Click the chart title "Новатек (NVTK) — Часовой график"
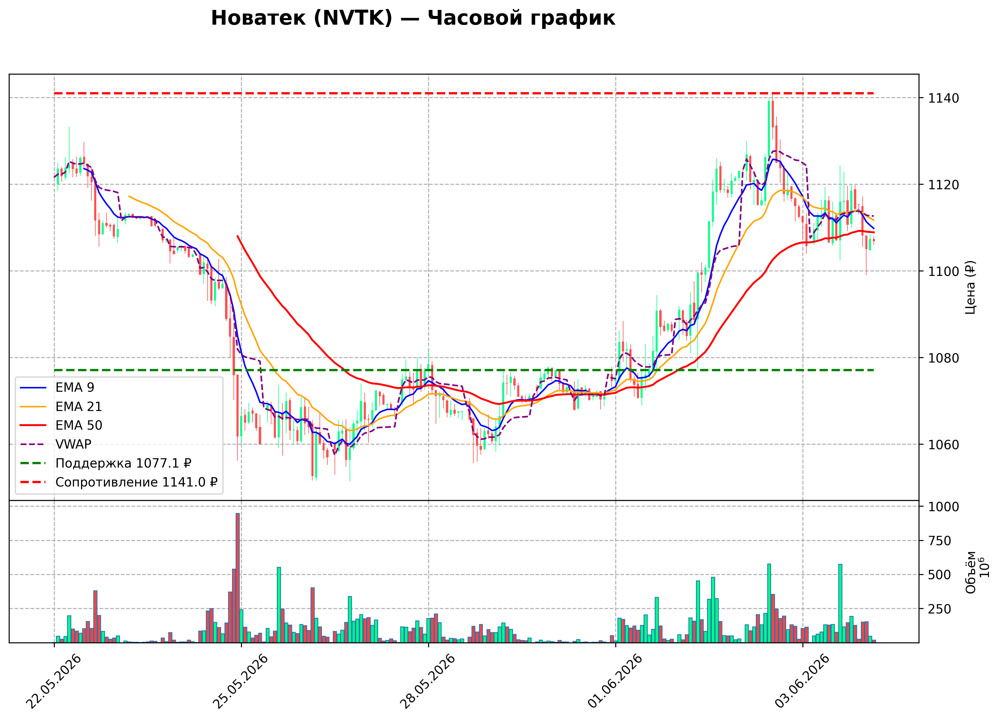Screen dimensions: 1001x720 413,19
